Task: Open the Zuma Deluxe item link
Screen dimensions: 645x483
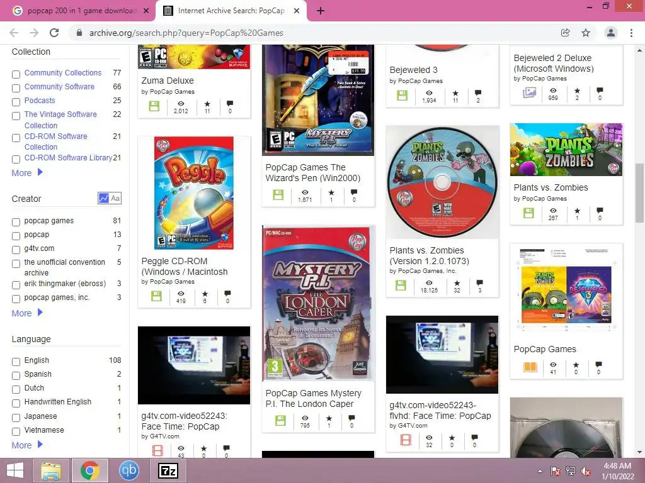Action: [168, 80]
